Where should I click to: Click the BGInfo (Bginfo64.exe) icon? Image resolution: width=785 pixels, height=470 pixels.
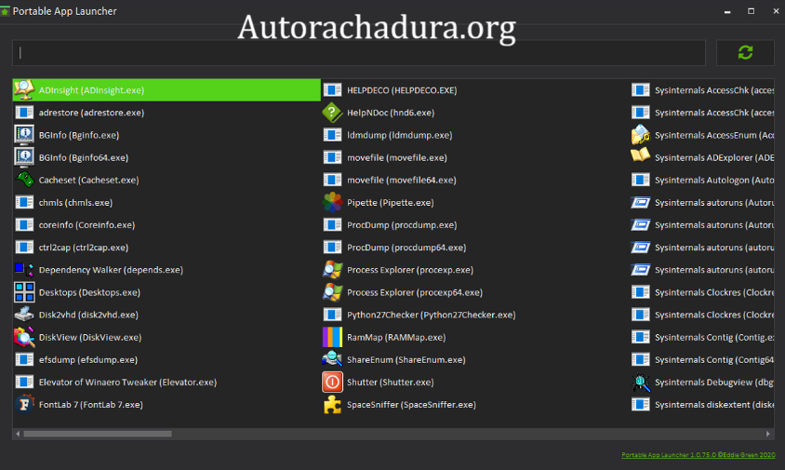tap(24, 157)
